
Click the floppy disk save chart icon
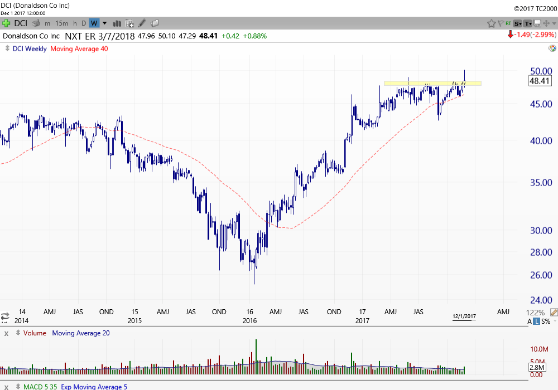click(537, 23)
